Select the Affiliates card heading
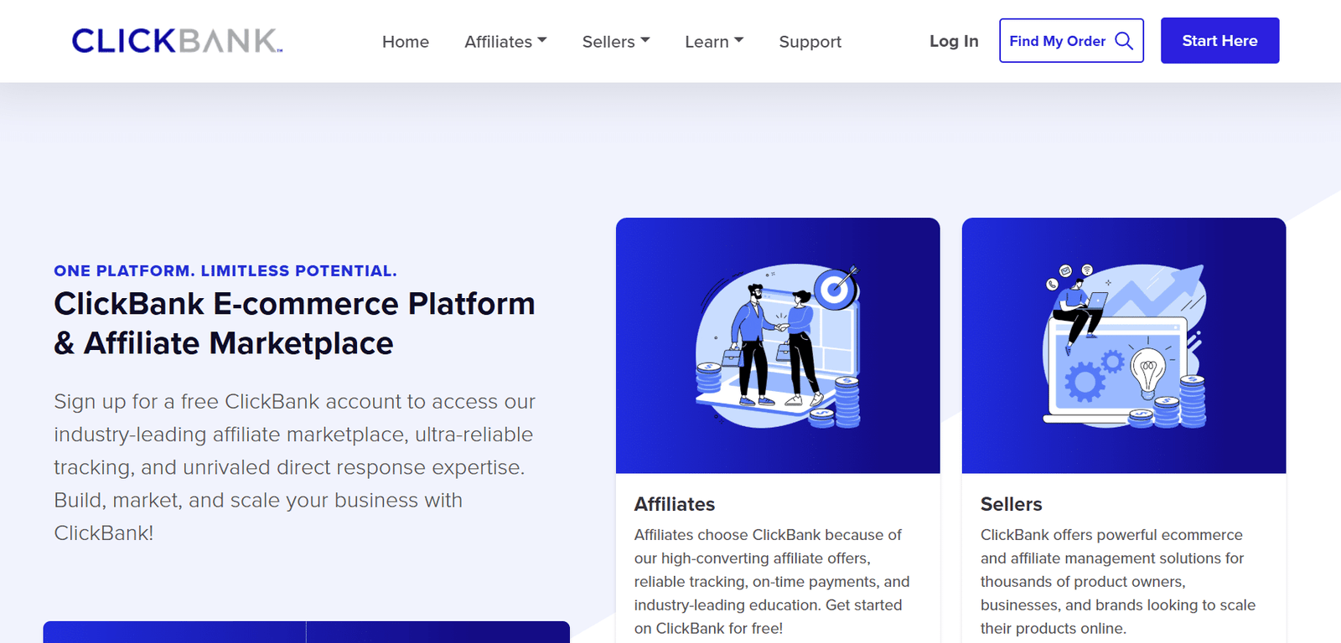 (x=675, y=504)
